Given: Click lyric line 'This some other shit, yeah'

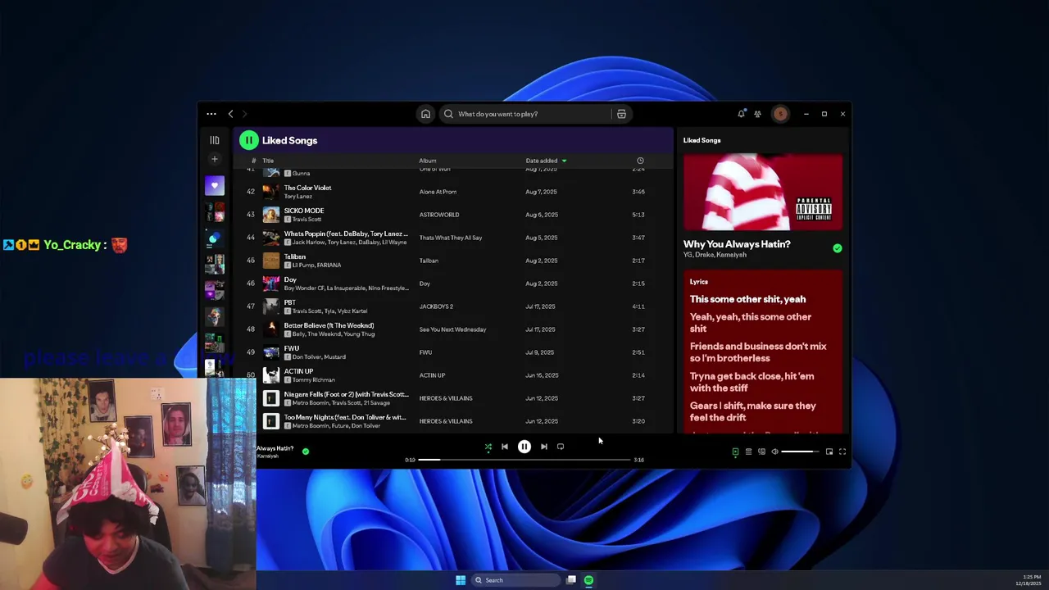Looking at the screenshot, I should tap(747, 299).
